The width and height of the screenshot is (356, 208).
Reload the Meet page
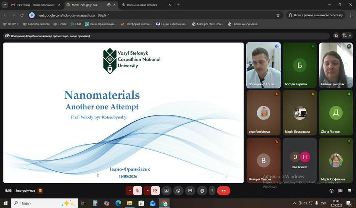(x=22, y=15)
